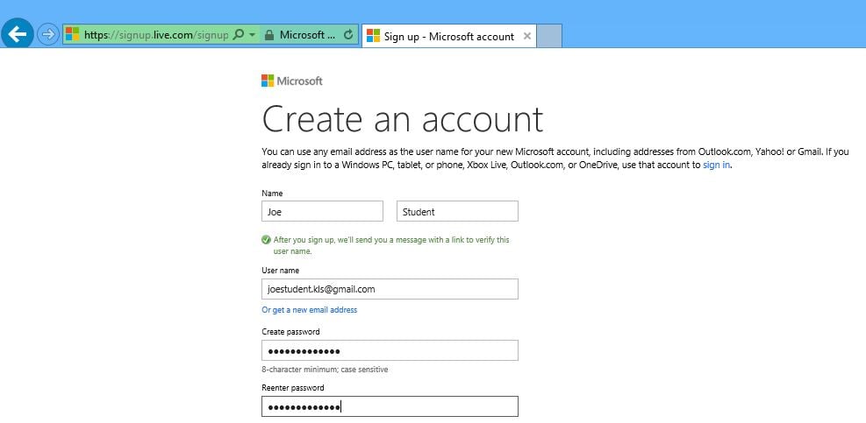Click the Microsoft favicon in address bar
The height and width of the screenshot is (423, 866).
click(72, 34)
